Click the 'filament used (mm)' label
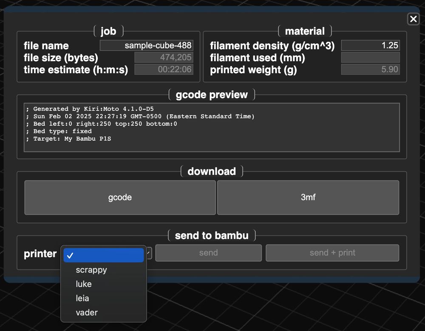Screen dimensions: 425x331 258,58
